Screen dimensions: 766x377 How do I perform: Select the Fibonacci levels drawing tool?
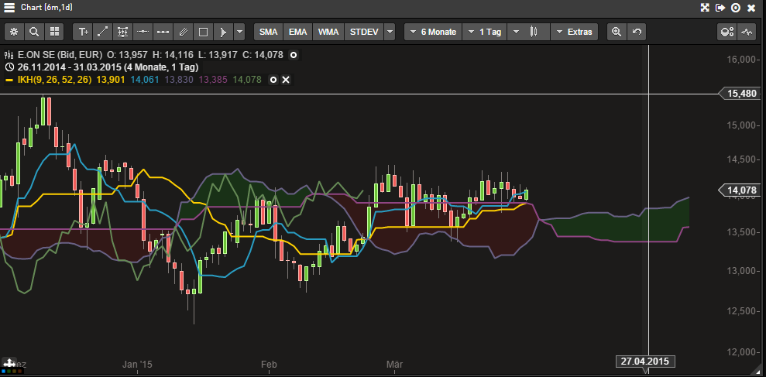pyautogui.click(x=122, y=33)
